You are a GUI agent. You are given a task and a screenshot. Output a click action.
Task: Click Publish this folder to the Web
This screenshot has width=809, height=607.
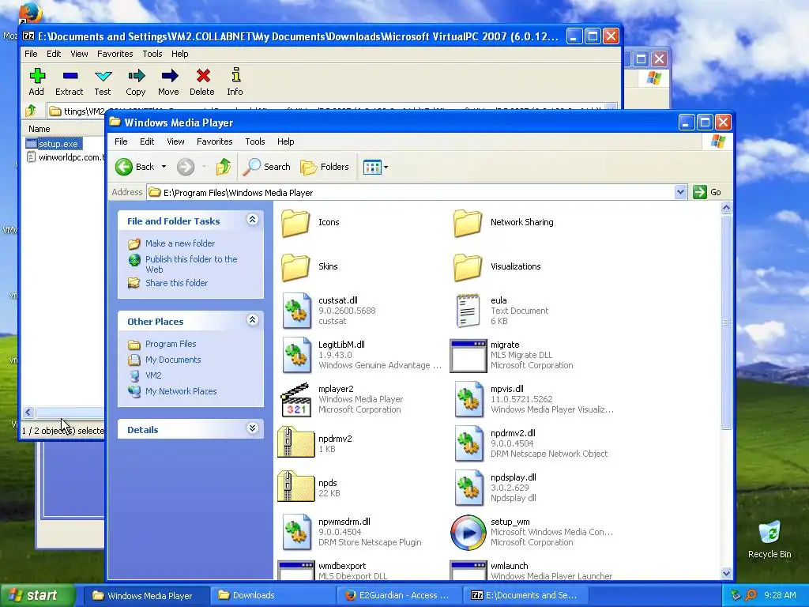click(191, 264)
